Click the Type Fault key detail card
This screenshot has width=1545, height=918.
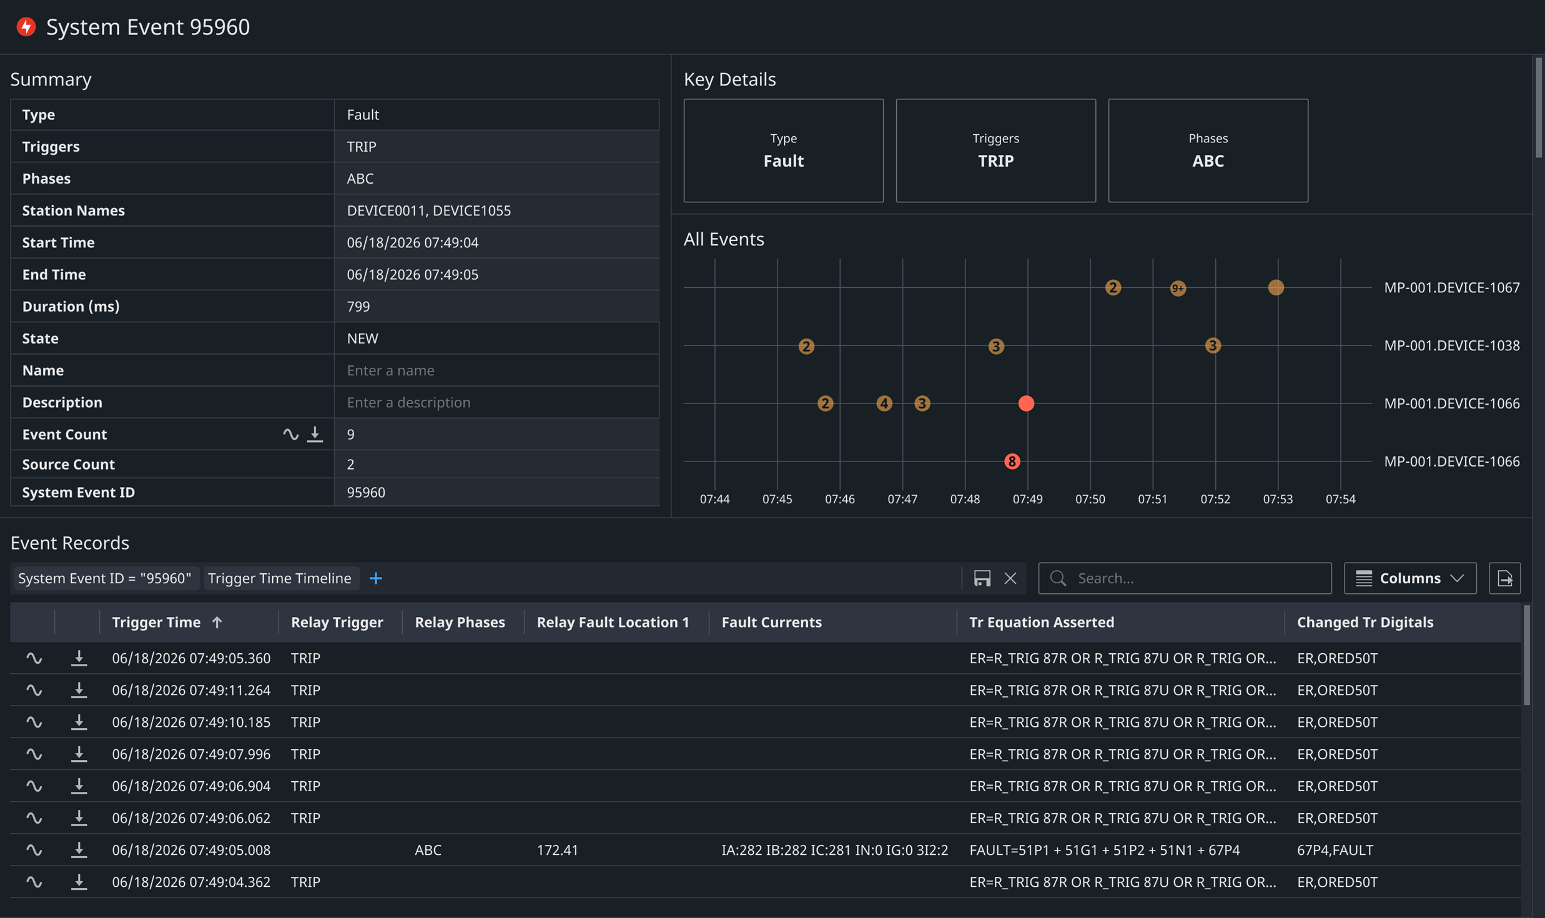pyautogui.click(x=783, y=151)
